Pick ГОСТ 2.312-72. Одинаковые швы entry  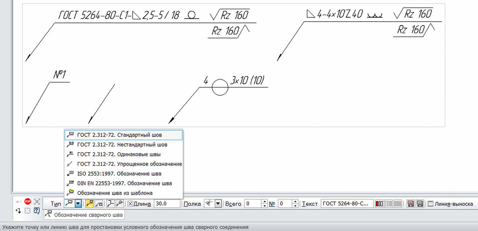coord(123,154)
